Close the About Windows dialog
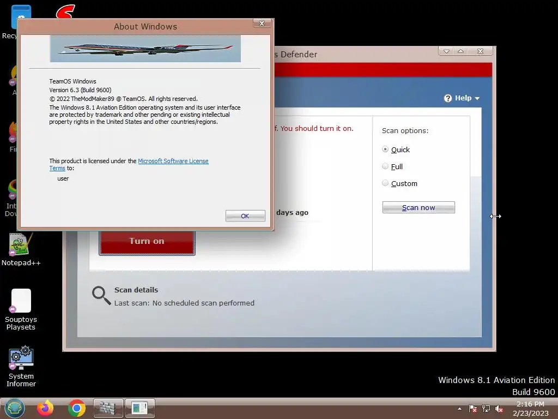 click(x=262, y=23)
